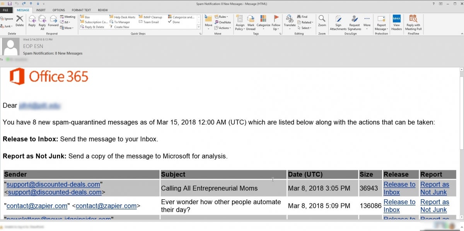This screenshot has height=231, width=464.
Task: Switch to the REVIEW tab
Action: click(103, 10)
